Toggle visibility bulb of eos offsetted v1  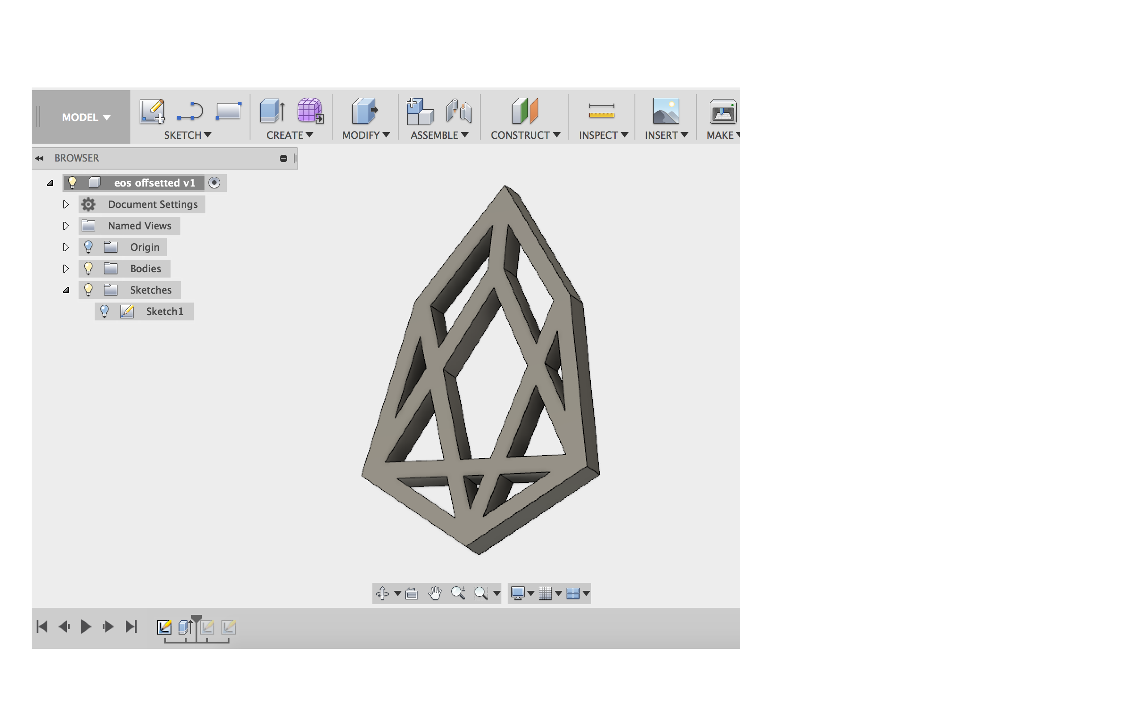[x=72, y=183]
